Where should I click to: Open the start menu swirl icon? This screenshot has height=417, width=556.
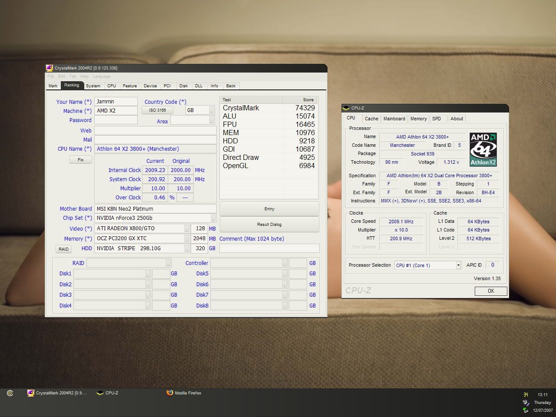coord(10,393)
